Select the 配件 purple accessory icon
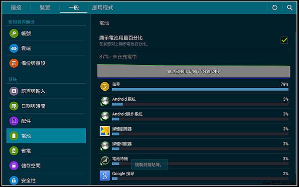Viewport: 299px width, 187px height. click(x=14, y=121)
